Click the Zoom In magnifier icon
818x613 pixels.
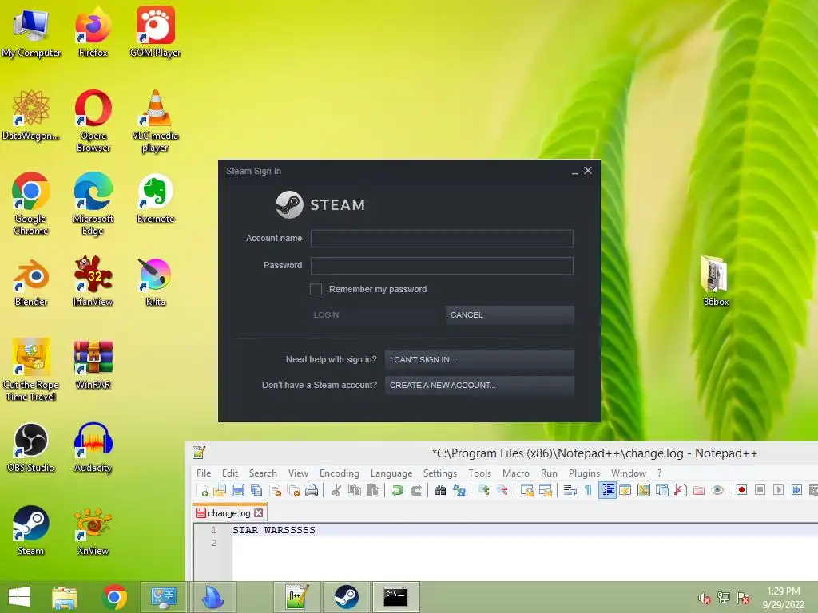(483, 491)
